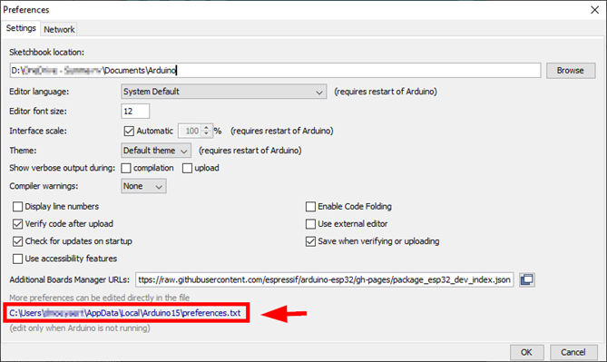Click the Additional Boards Manager URLs field
The height and width of the screenshot is (362, 607).
(x=325, y=279)
